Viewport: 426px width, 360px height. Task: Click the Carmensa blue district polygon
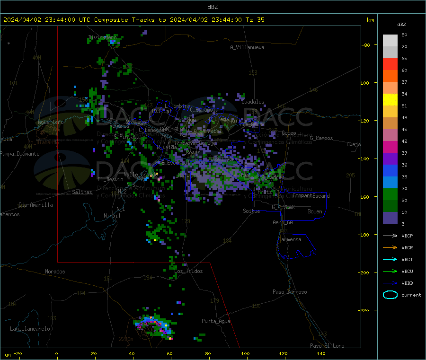pos(296,246)
